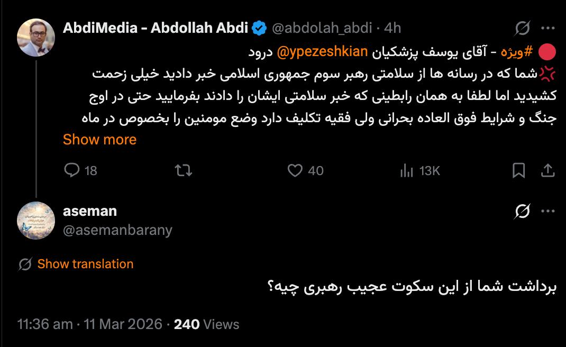Click the 11:36 am · 11 Mar 2026 timestamp
The image size is (566, 347).
[90, 324]
